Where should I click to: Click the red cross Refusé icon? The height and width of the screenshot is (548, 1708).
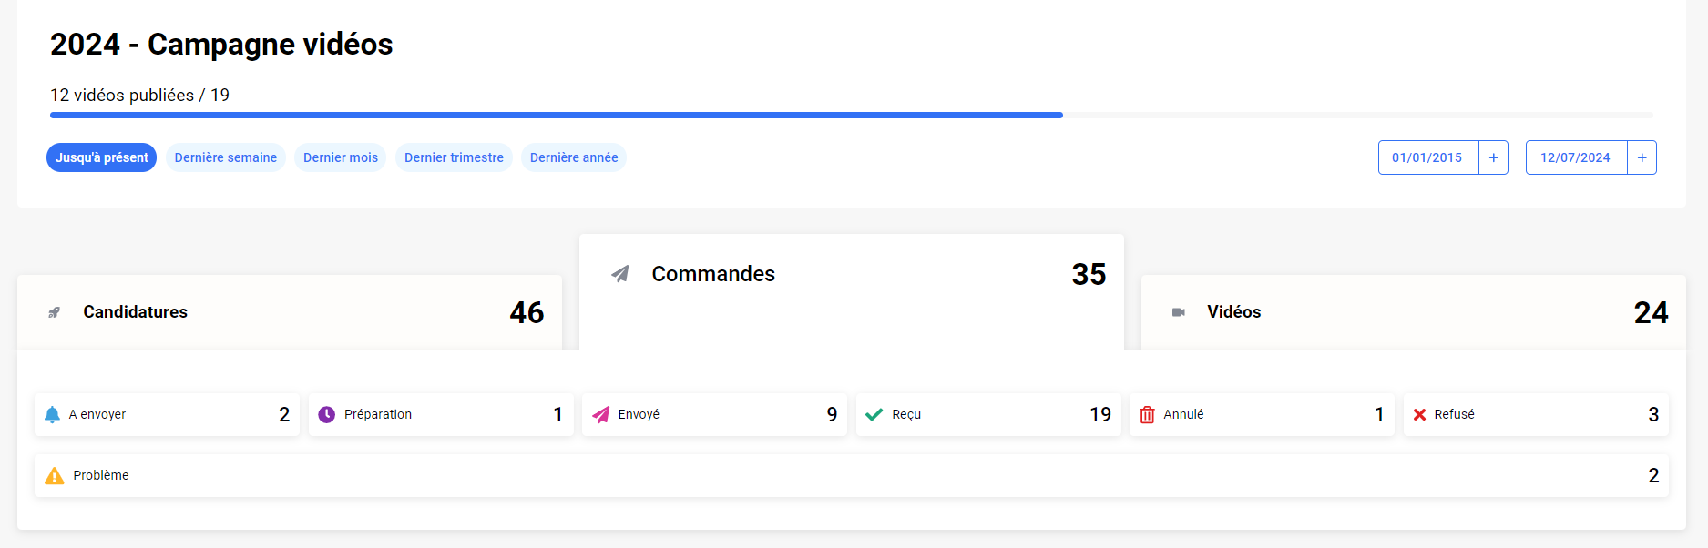click(1419, 414)
